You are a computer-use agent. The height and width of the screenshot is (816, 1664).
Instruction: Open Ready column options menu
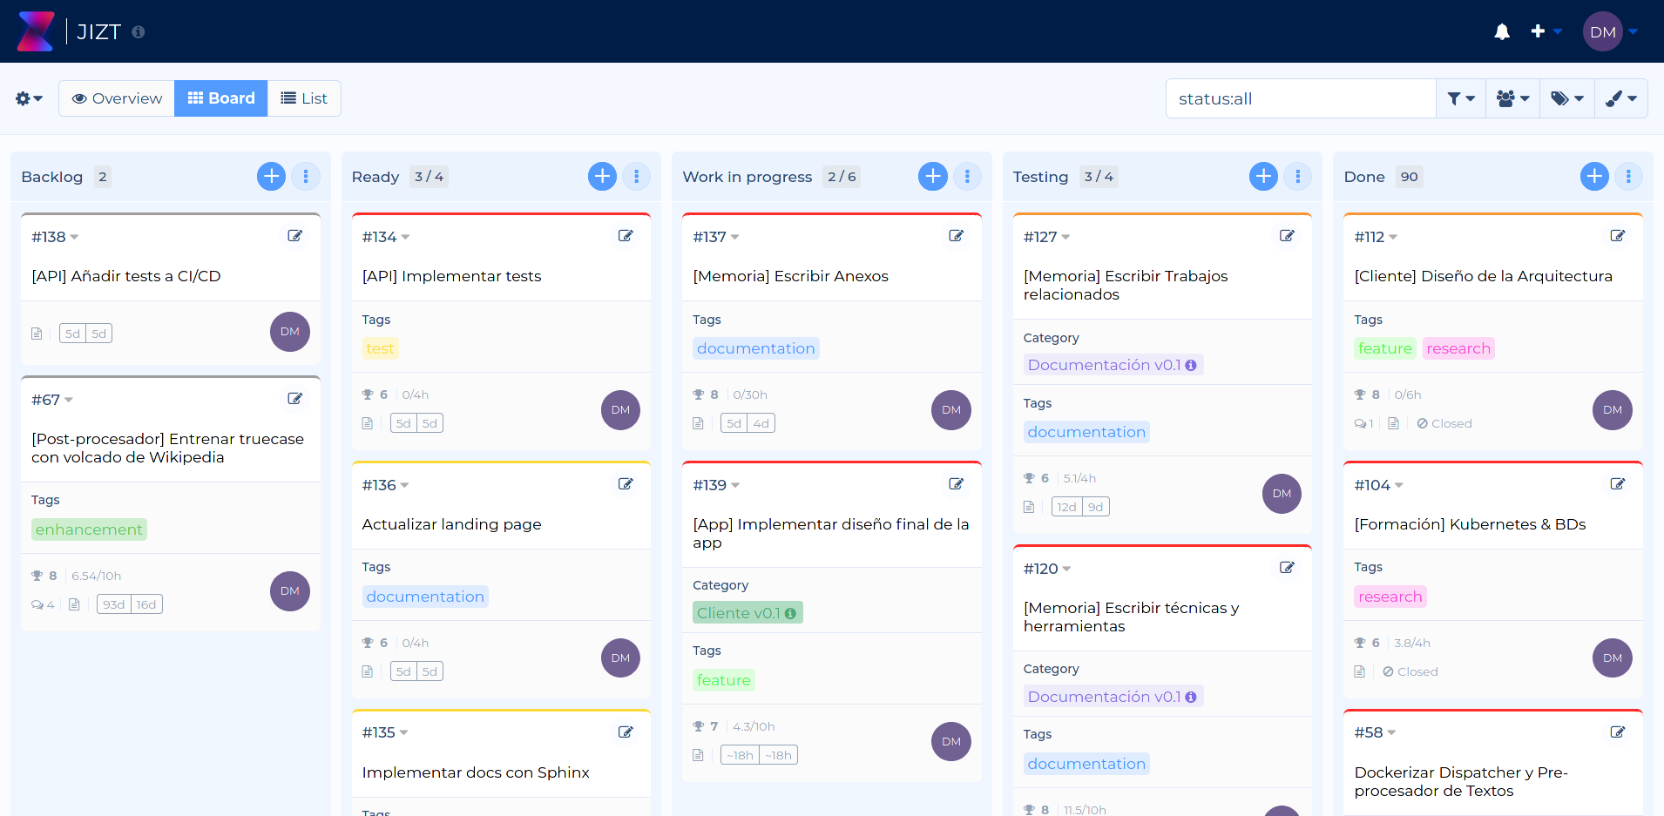[637, 177]
